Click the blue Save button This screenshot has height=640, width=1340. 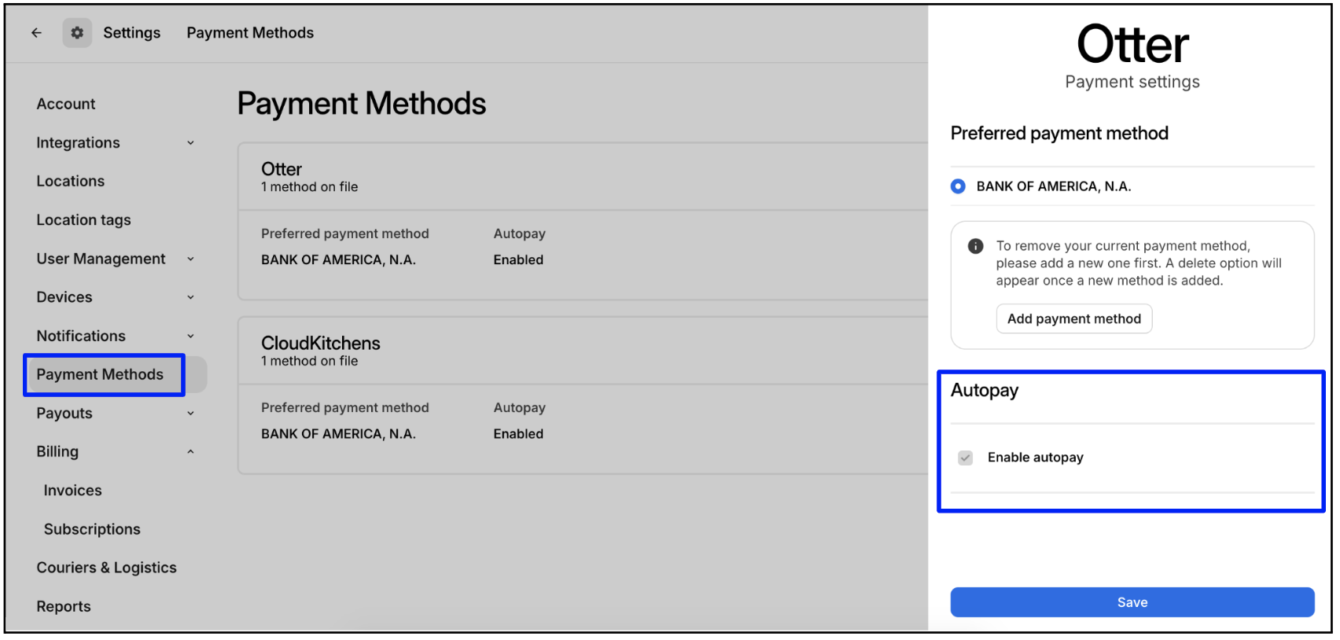click(x=1132, y=602)
